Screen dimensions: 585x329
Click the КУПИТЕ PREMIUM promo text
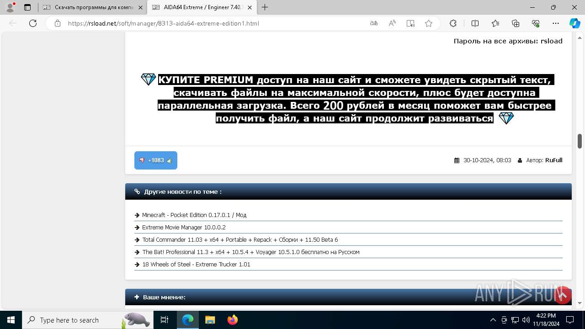click(x=355, y=99)
